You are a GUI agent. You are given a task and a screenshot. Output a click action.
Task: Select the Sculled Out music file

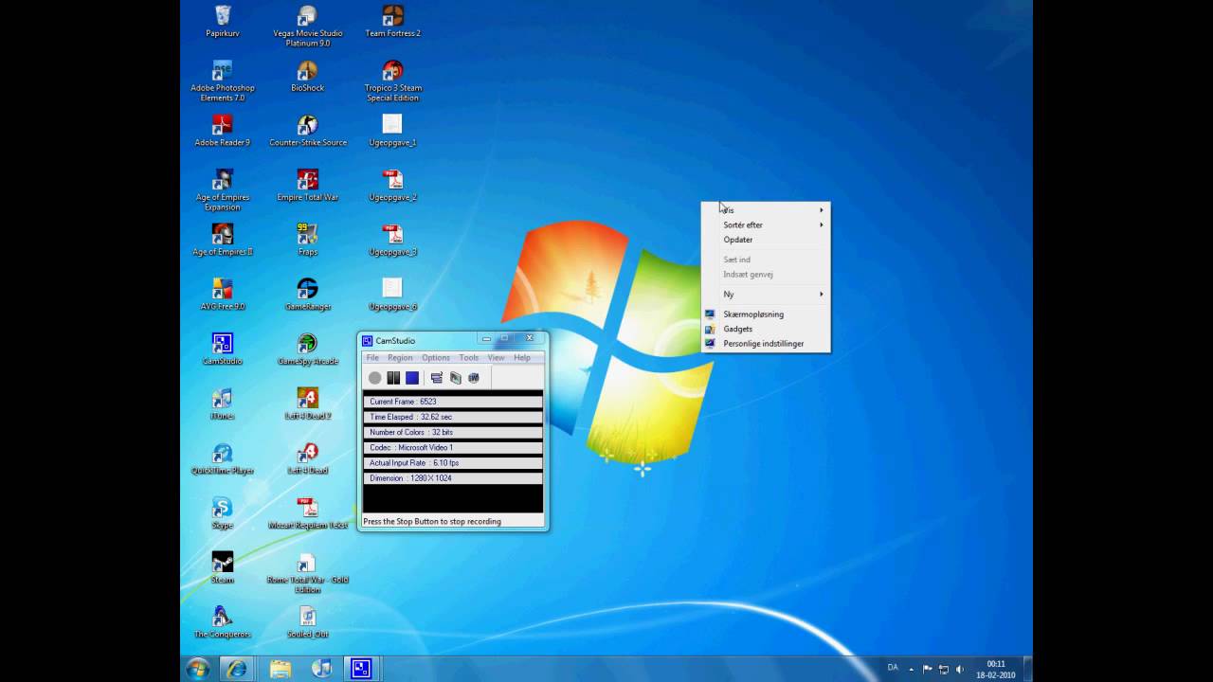point(307,622)
